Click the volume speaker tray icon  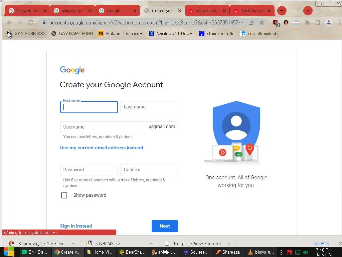click(305, 252)
